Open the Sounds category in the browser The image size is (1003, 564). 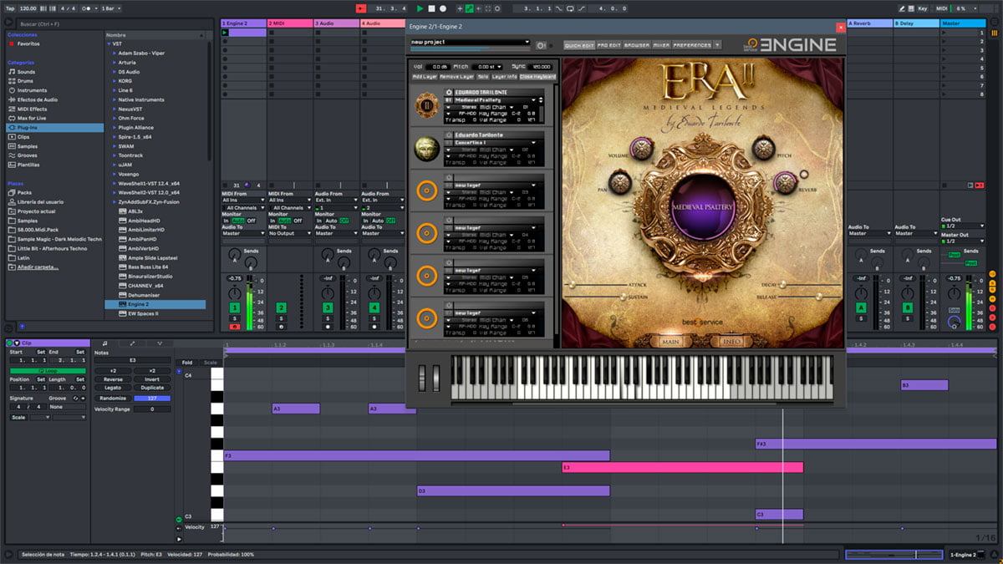point(27,72)
